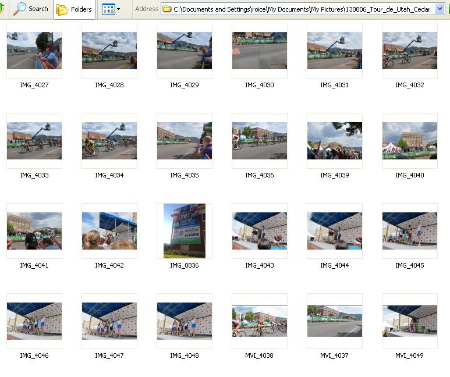
Task: Pick the IMG_4045 podium photo
Action: pyautogui.click(x=410, y=231)
